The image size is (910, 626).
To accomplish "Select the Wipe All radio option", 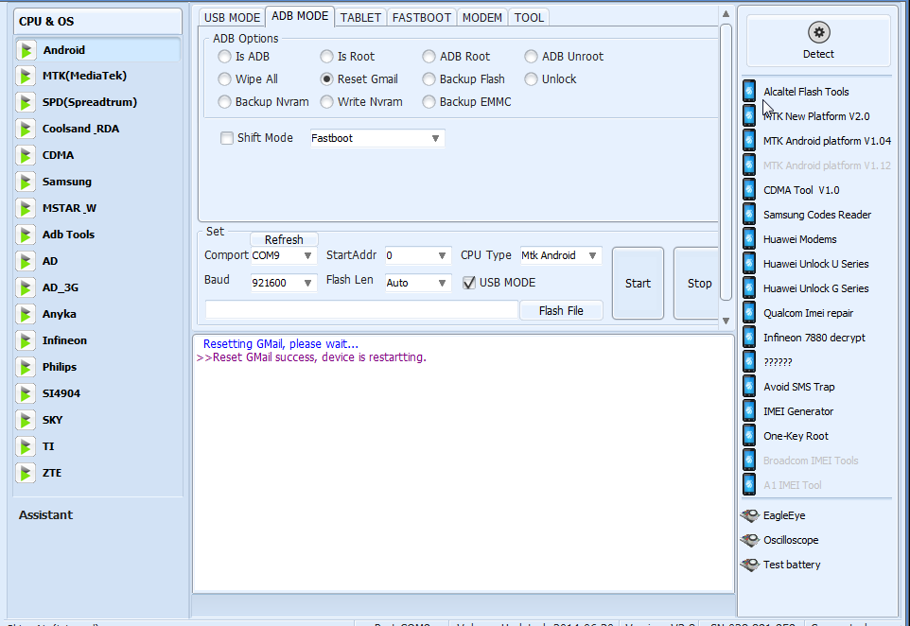I will point(224,78).
